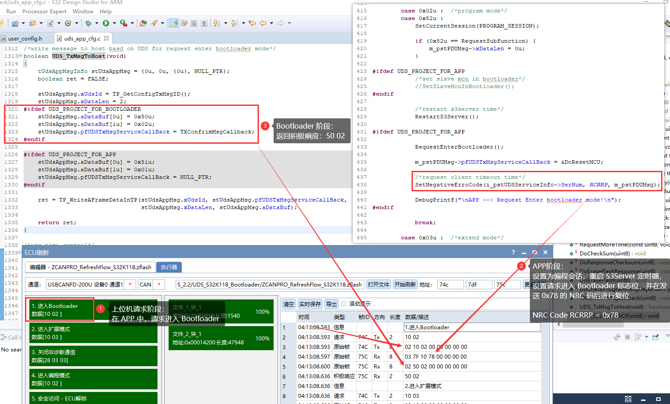
Task: Open dropdown arrow next to Run icon
Action: 114,23
